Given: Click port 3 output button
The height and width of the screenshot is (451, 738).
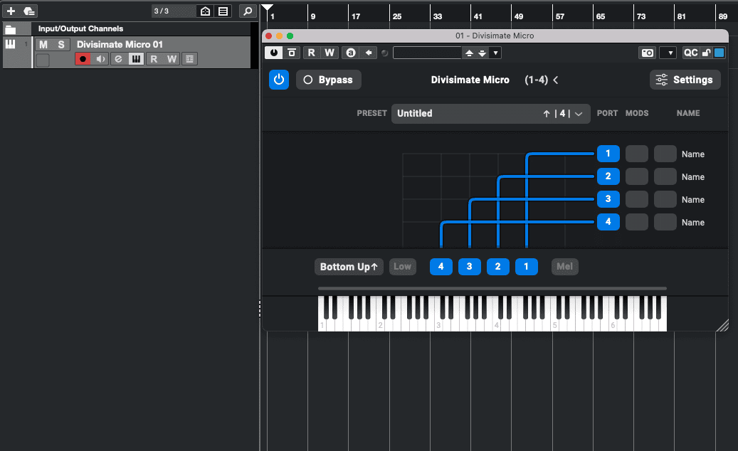Looking at the screenshot, I should (x=608, y=199).
